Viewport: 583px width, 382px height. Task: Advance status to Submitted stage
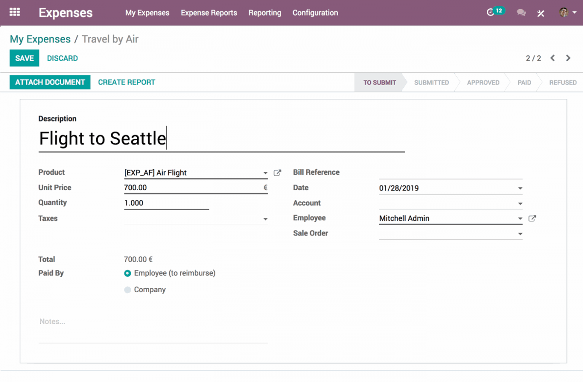430,83
